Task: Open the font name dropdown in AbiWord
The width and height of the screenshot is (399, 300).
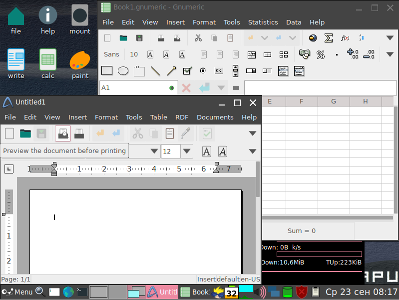Action: point(154,151)
